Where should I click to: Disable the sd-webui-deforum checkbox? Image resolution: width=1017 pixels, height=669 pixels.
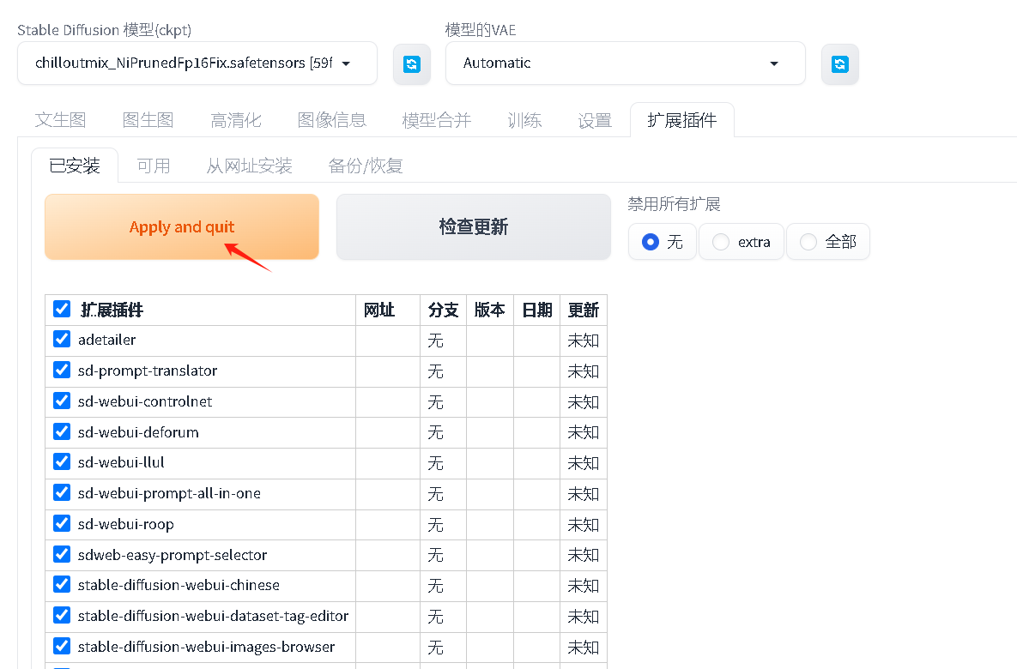(62, 431)
